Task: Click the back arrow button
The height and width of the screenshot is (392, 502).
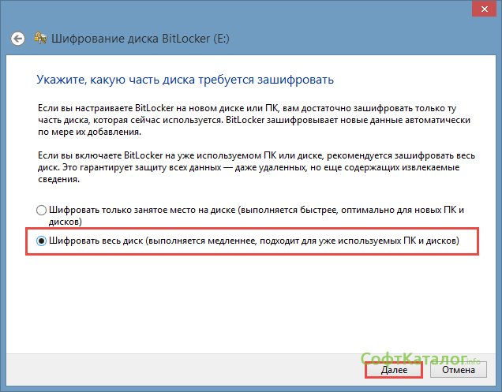Action: click(x=17, y=37)
